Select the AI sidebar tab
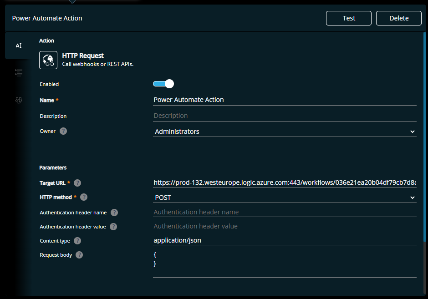 tap(19, 46)
